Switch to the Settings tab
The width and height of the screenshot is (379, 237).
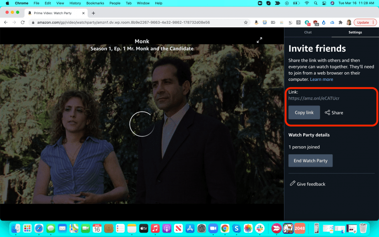(x=355, y=32)
